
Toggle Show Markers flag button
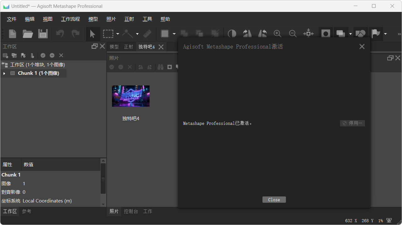tap(375, 33)
